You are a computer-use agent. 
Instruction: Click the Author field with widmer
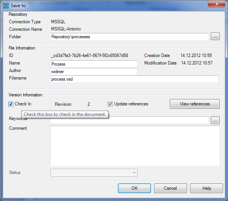[x=94, y=72]
